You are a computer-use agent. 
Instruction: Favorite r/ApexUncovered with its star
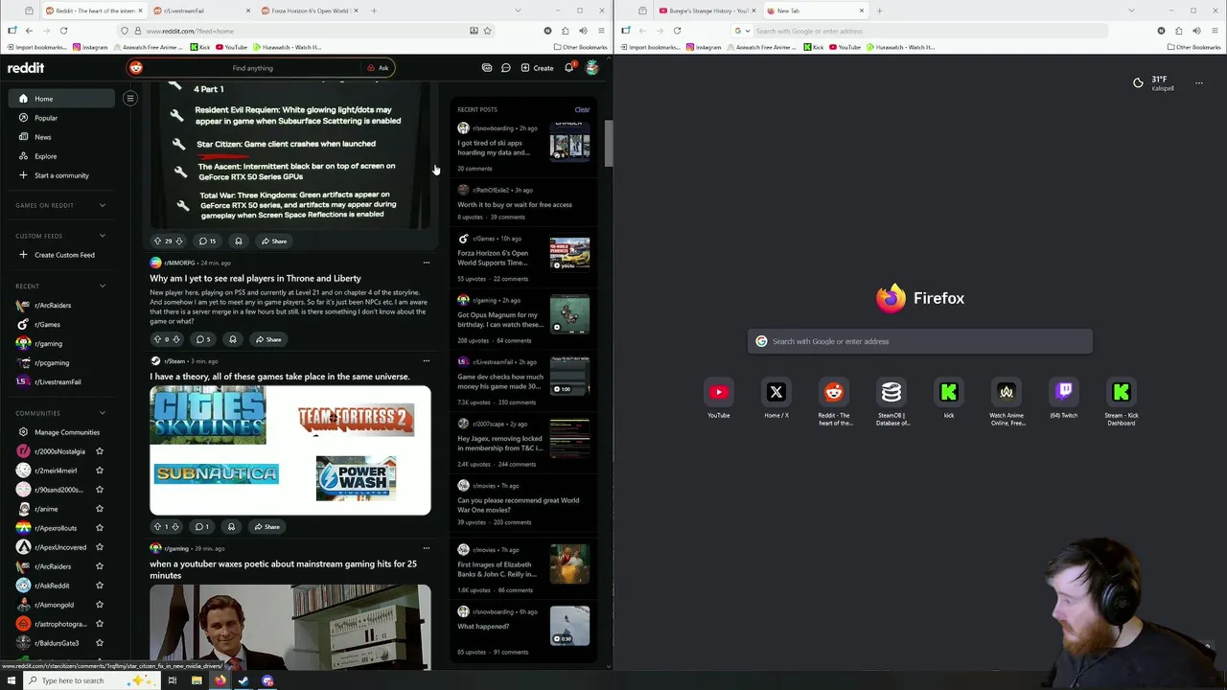[99, 547]
